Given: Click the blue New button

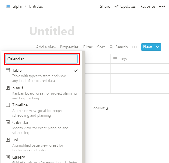Looking at the screenshot, I should tap(148, 47).
